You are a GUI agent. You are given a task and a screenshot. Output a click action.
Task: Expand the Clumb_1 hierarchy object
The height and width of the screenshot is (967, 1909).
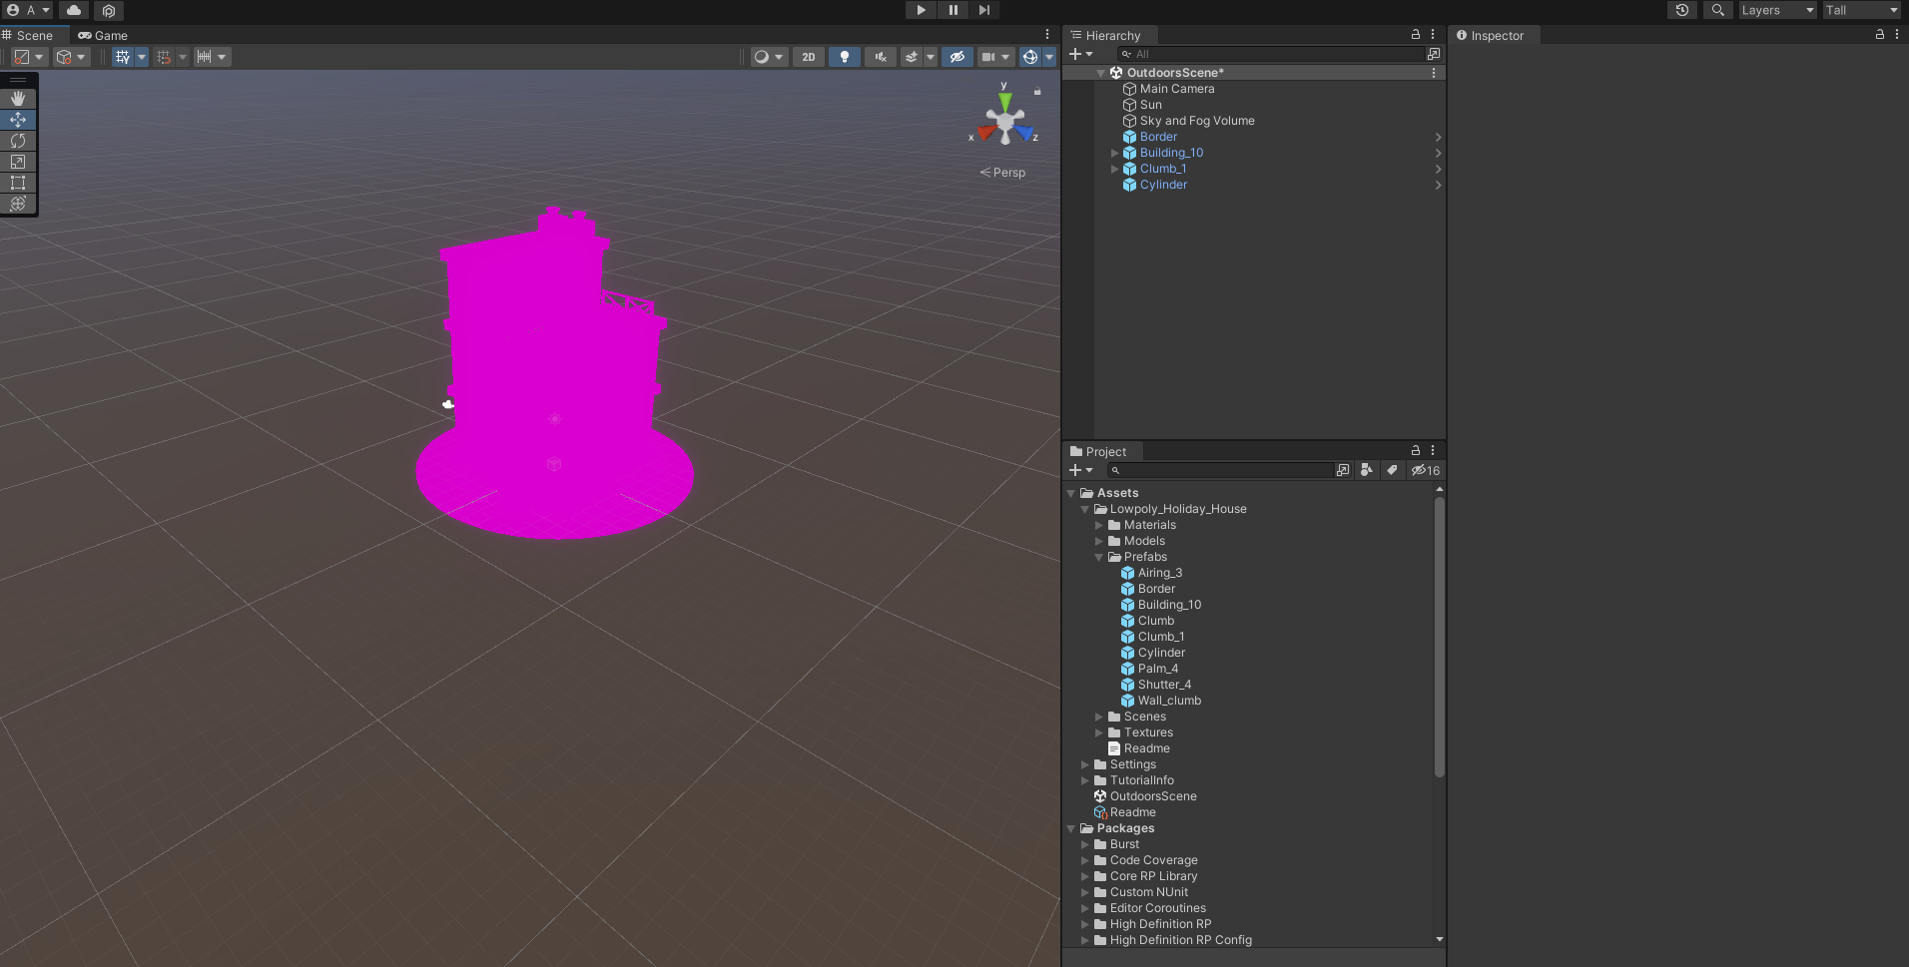coord(1115,169)
